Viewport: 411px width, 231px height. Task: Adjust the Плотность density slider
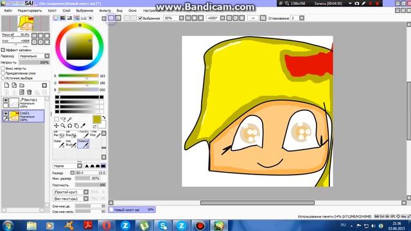point(91,185)
